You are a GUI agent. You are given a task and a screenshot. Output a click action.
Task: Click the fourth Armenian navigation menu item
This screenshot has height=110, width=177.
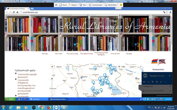86,54
